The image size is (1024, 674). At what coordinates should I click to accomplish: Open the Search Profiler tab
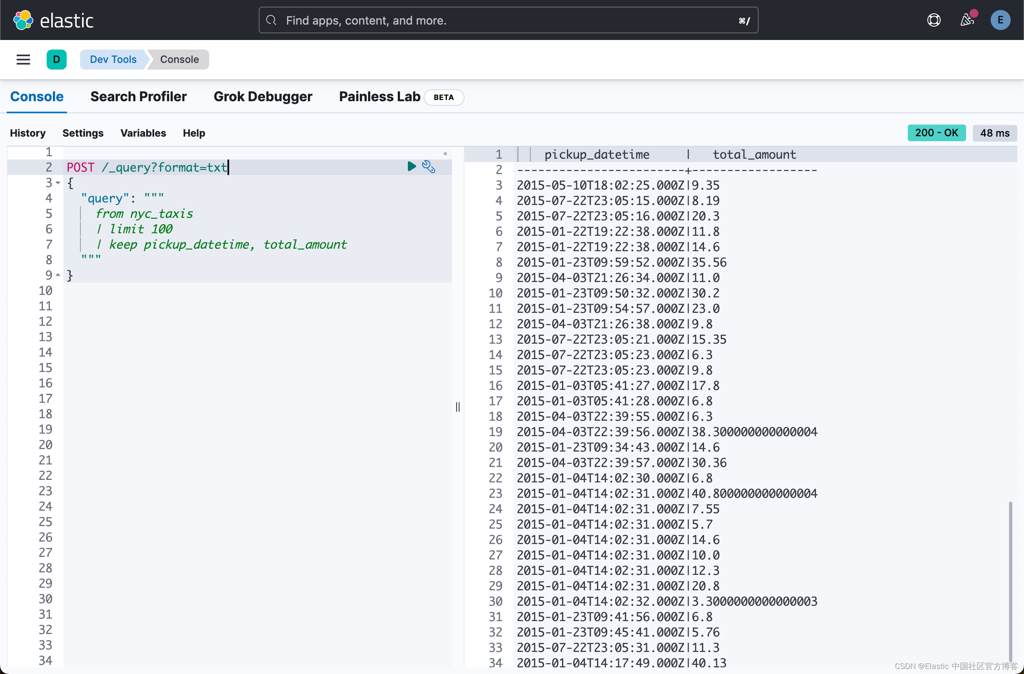tap(139, 96)
